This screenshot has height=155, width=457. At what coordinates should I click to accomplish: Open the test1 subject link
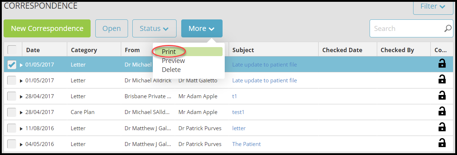tap(238, 112)
